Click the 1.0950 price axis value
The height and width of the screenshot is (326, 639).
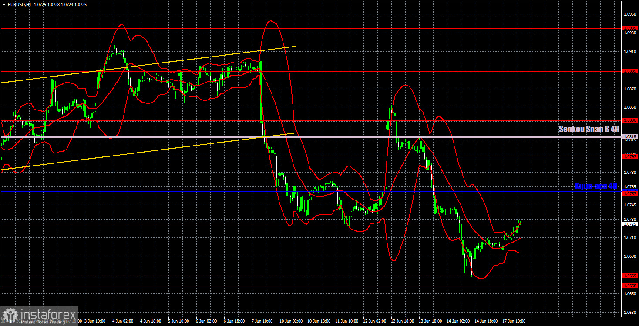coord(629,14)
